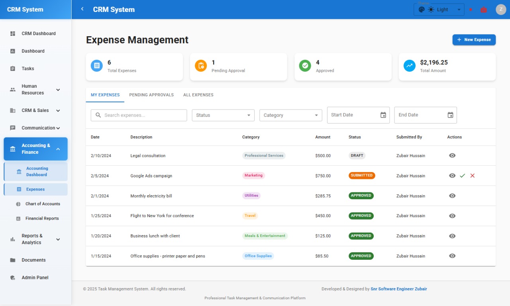This screenshot has height=306, width=510.
Task: Focus the Search expenses field
Action: point(139,115)
